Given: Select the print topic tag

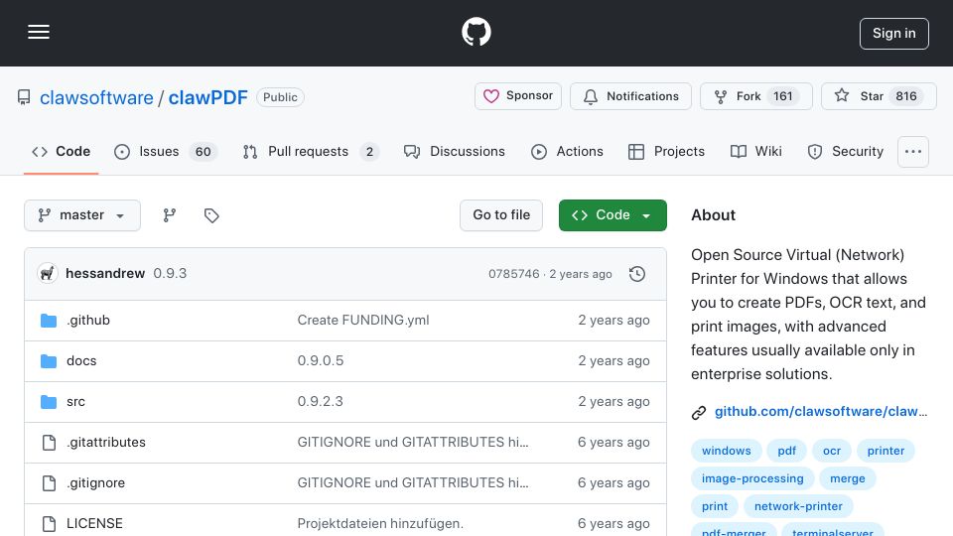Looking at the screenshot, I should (x=715, y=507).
